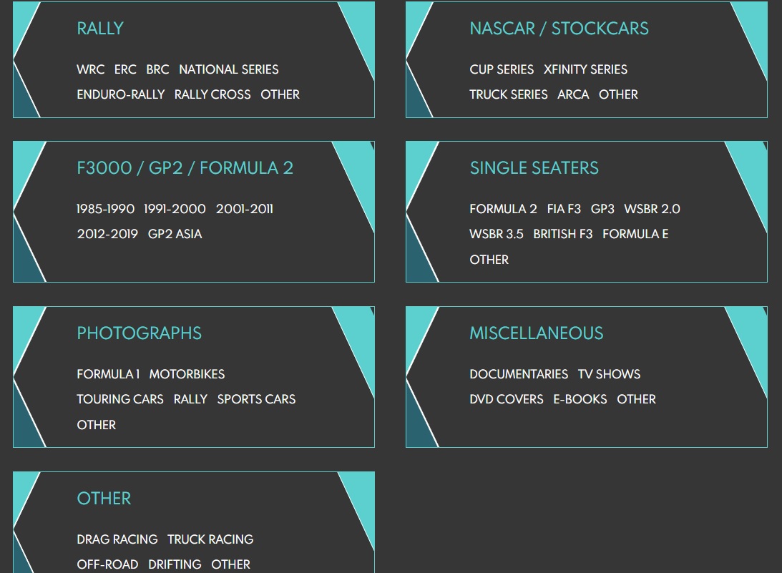Open PHOTOGRAPHS category heading

pyautogui.click(x=139, y=333)
